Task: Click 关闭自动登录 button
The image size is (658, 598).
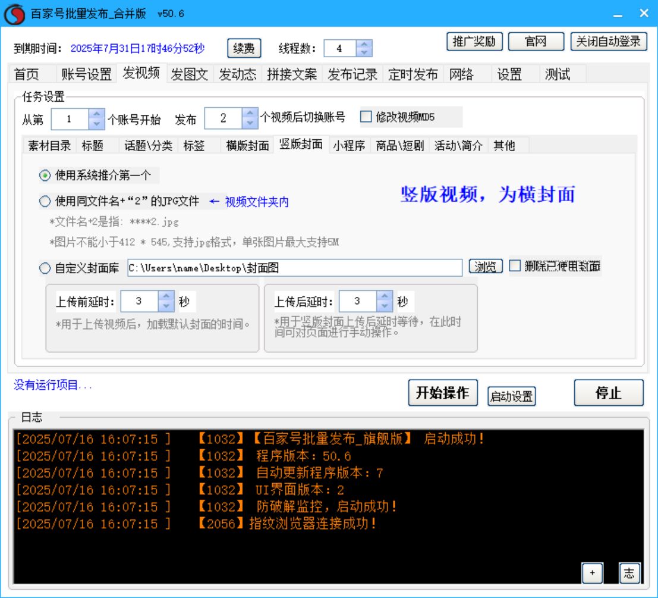Action: 609,41
